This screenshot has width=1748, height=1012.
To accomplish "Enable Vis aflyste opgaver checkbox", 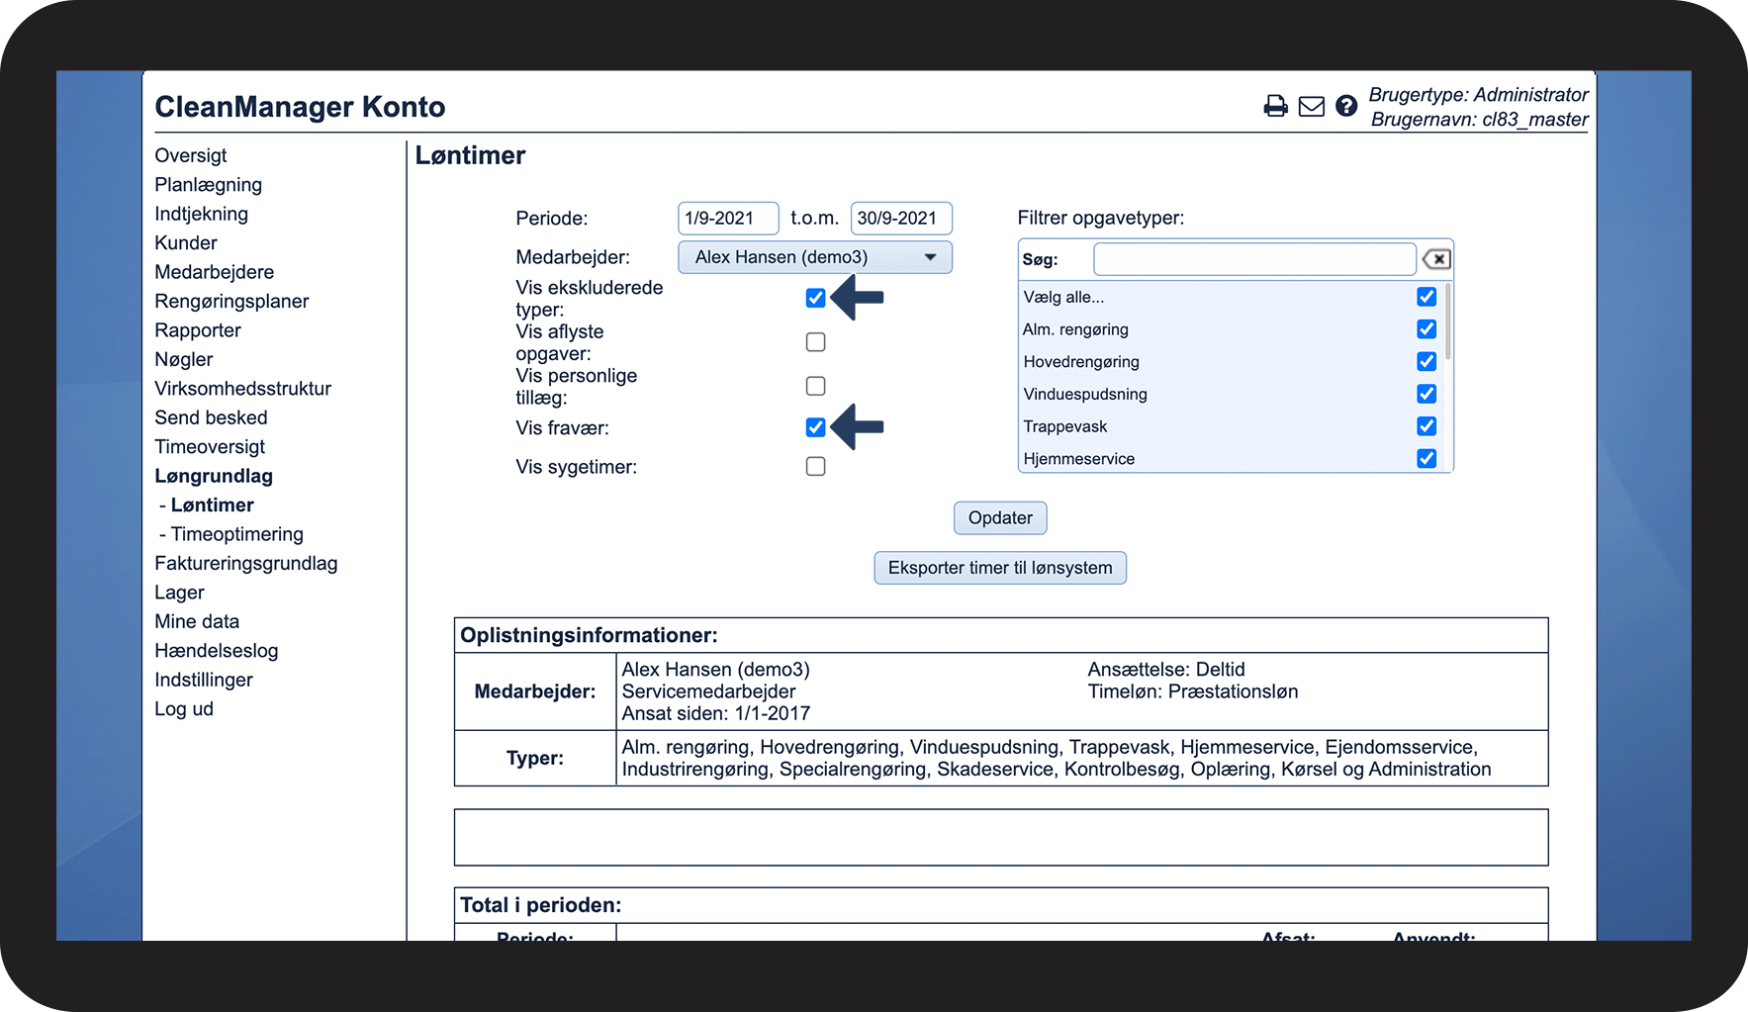I will [x=815, y=342].
